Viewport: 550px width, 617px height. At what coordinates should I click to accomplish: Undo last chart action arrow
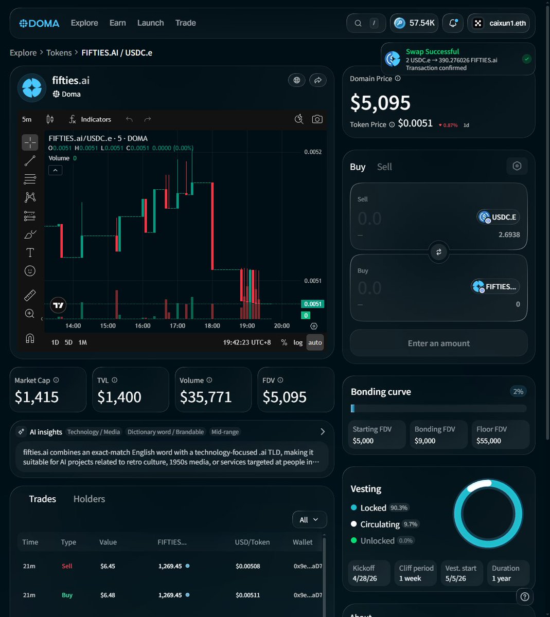pos(129,119)
